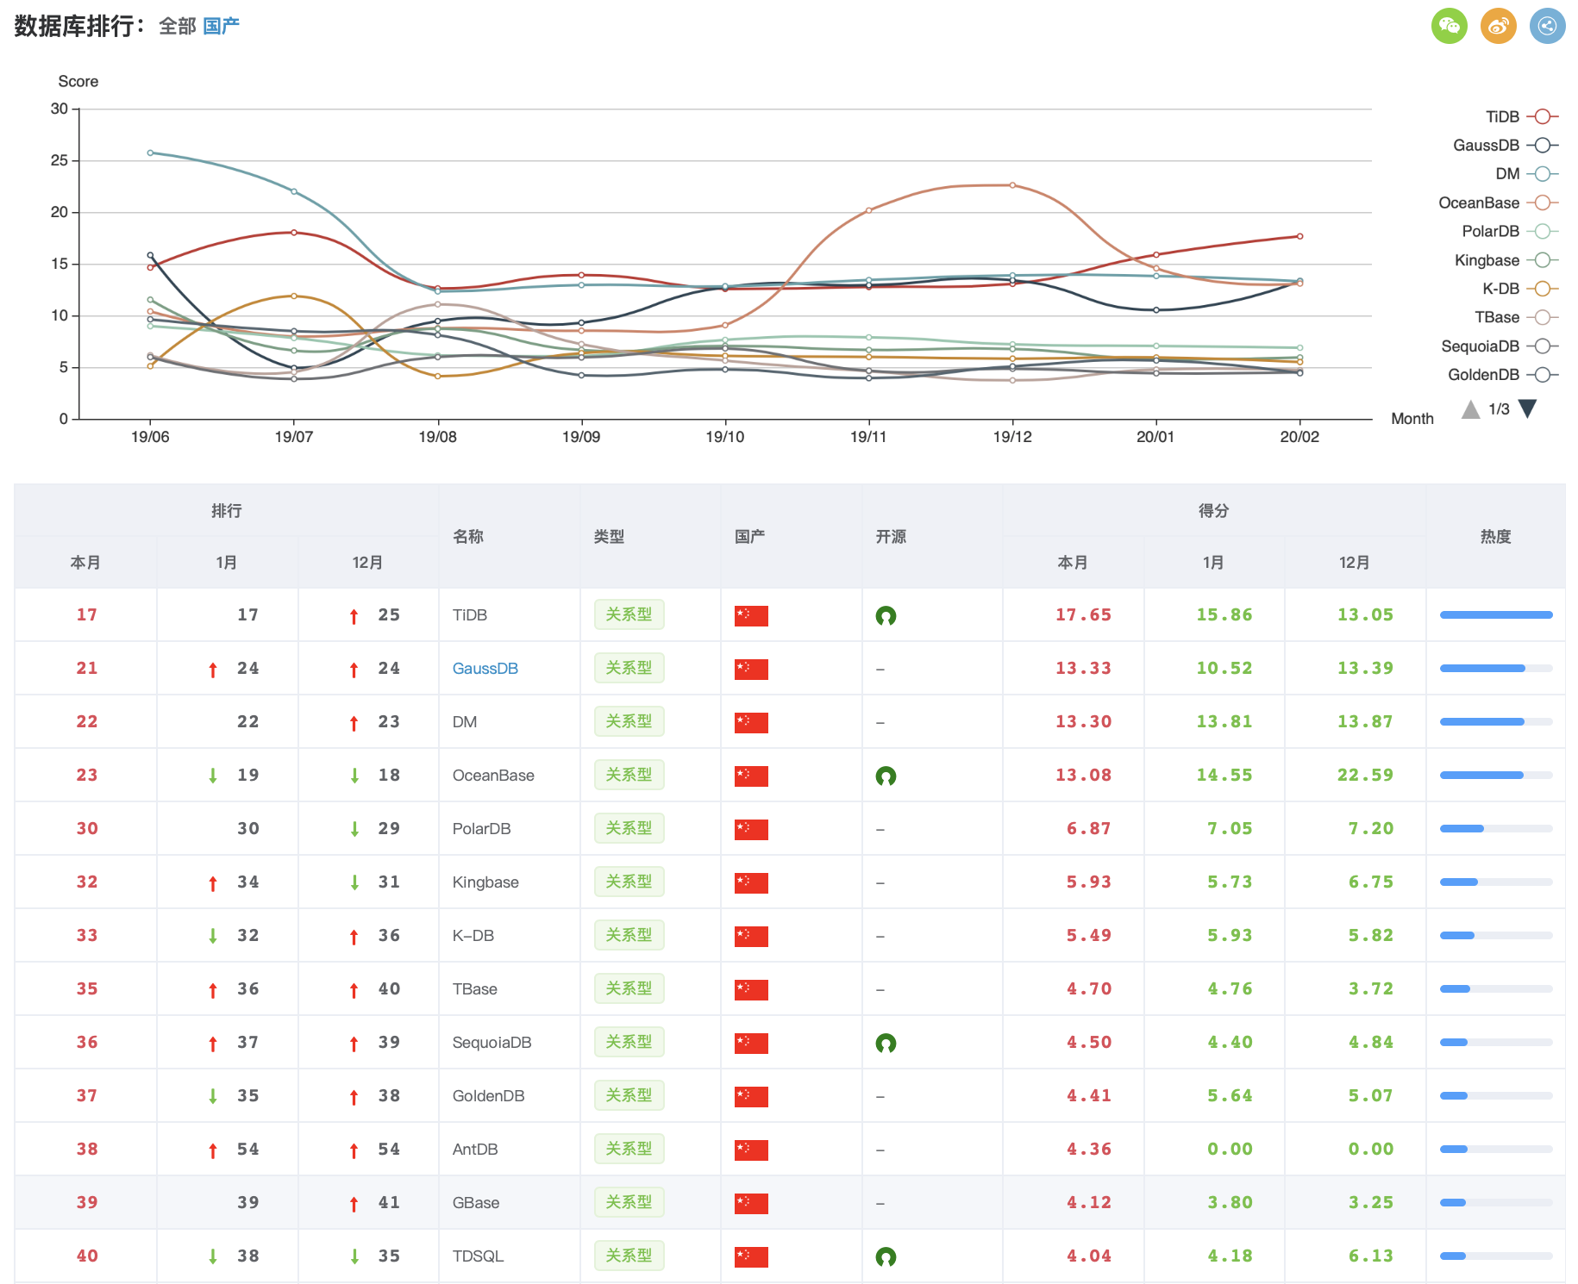Go to previous legend page
This screenshot has width=1578, height=1284.
point(1470,408)
